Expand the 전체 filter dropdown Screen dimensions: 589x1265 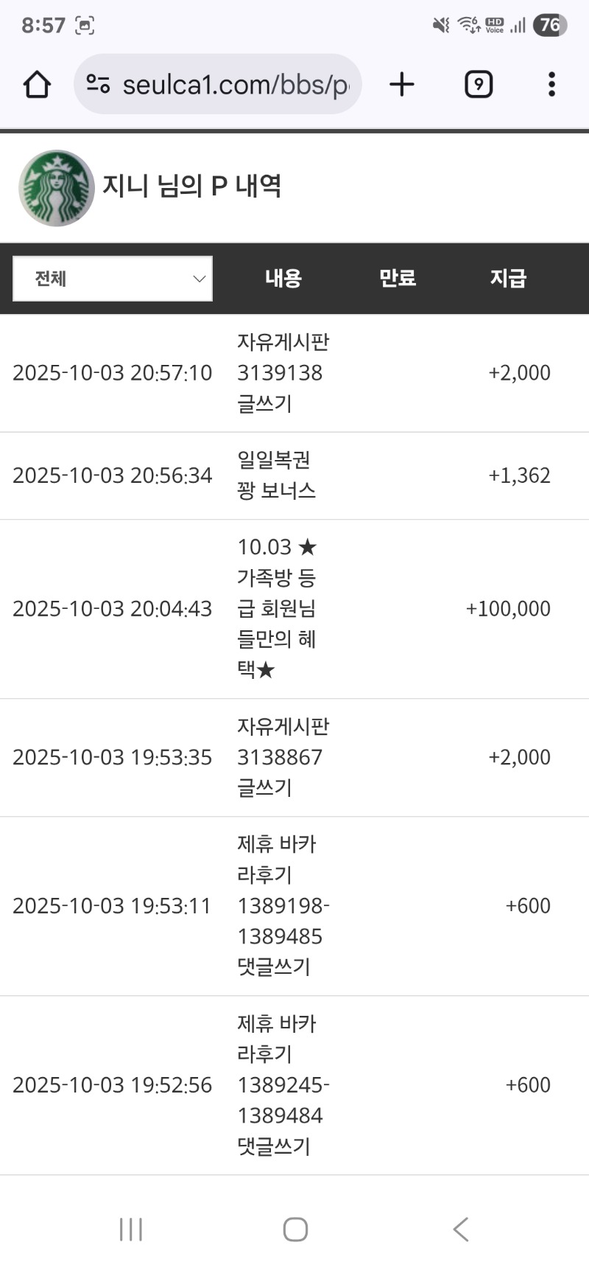point(113,279)
